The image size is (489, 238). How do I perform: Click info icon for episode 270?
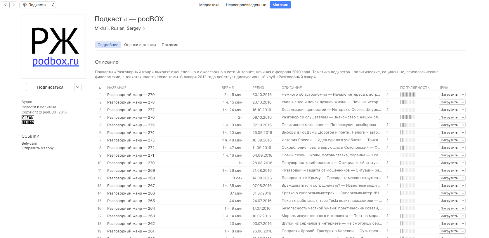point(387,163)
